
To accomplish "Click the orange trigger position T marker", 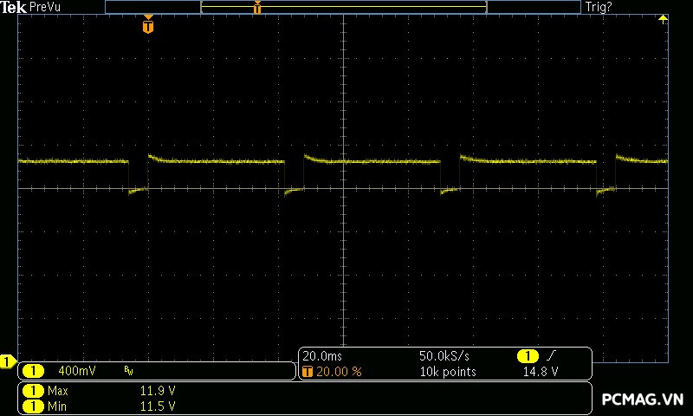I will 148,26.
